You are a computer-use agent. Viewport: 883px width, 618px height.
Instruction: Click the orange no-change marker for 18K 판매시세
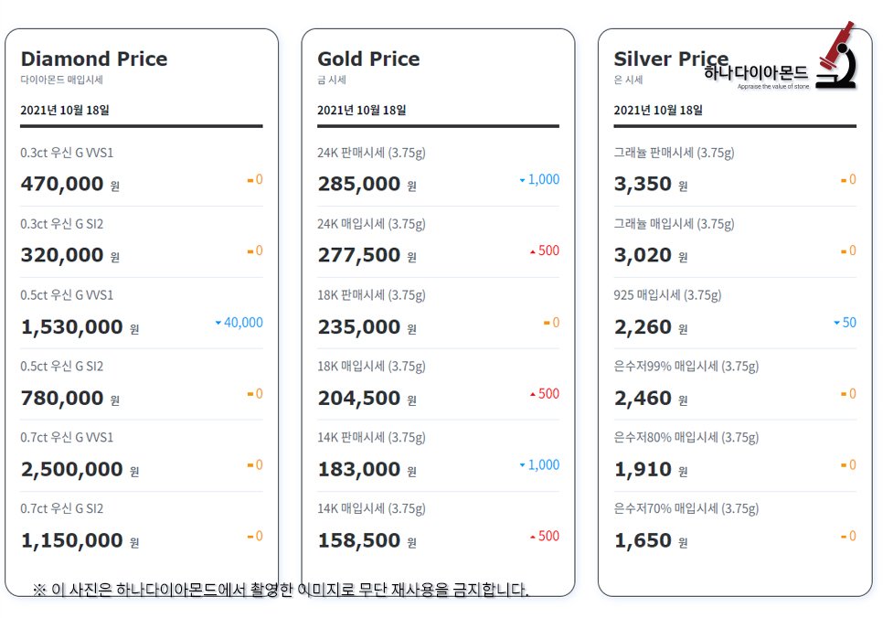(547, 323)
